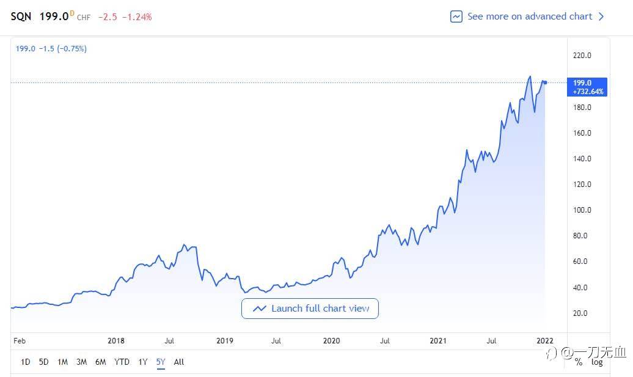The height and width of the screenshot is (377, 633).
Task: Click the 2020 marker on time axis
Action: tap(331, 341)
